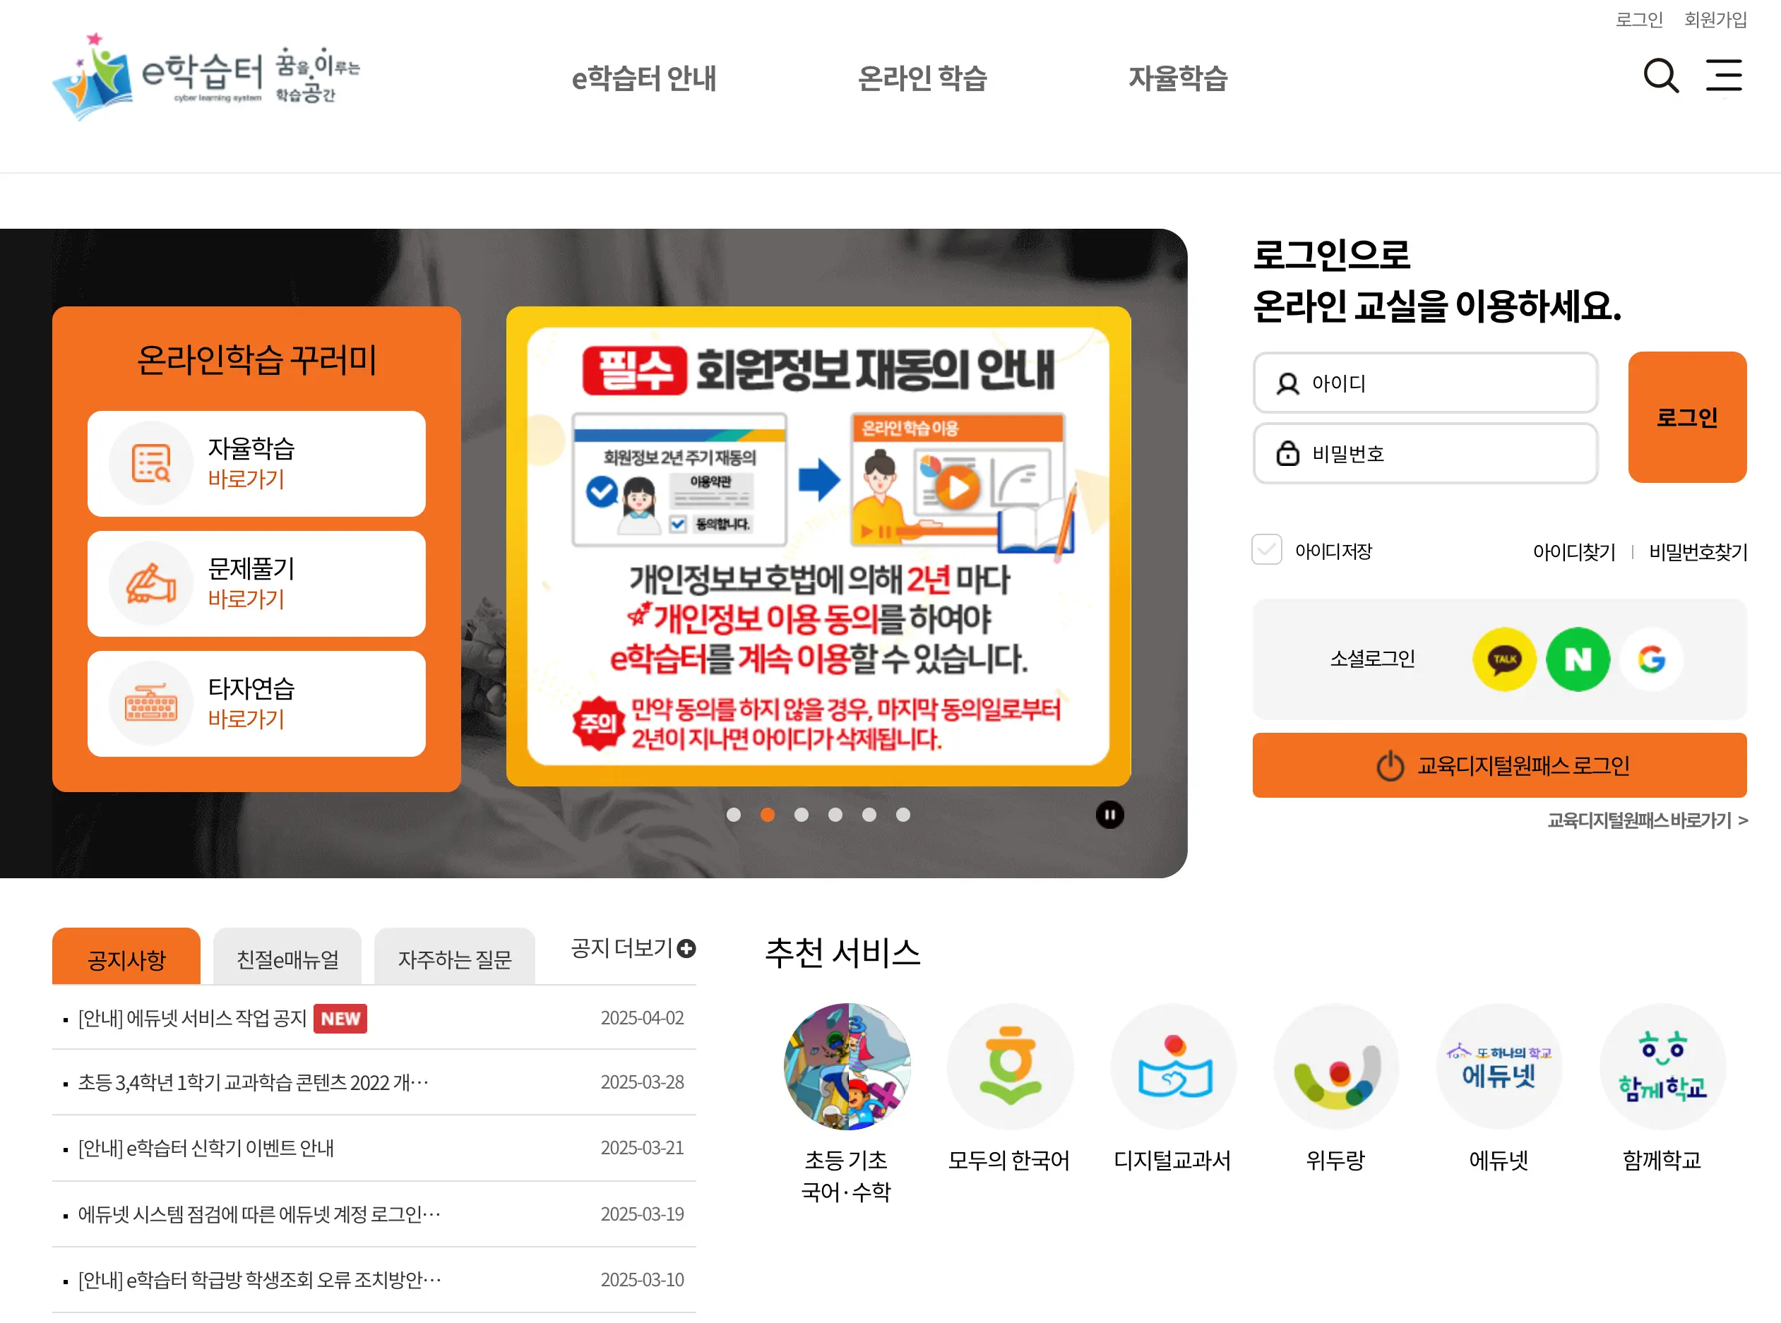Open the 디지털교과서 recommended service

click(1173, 1067)
